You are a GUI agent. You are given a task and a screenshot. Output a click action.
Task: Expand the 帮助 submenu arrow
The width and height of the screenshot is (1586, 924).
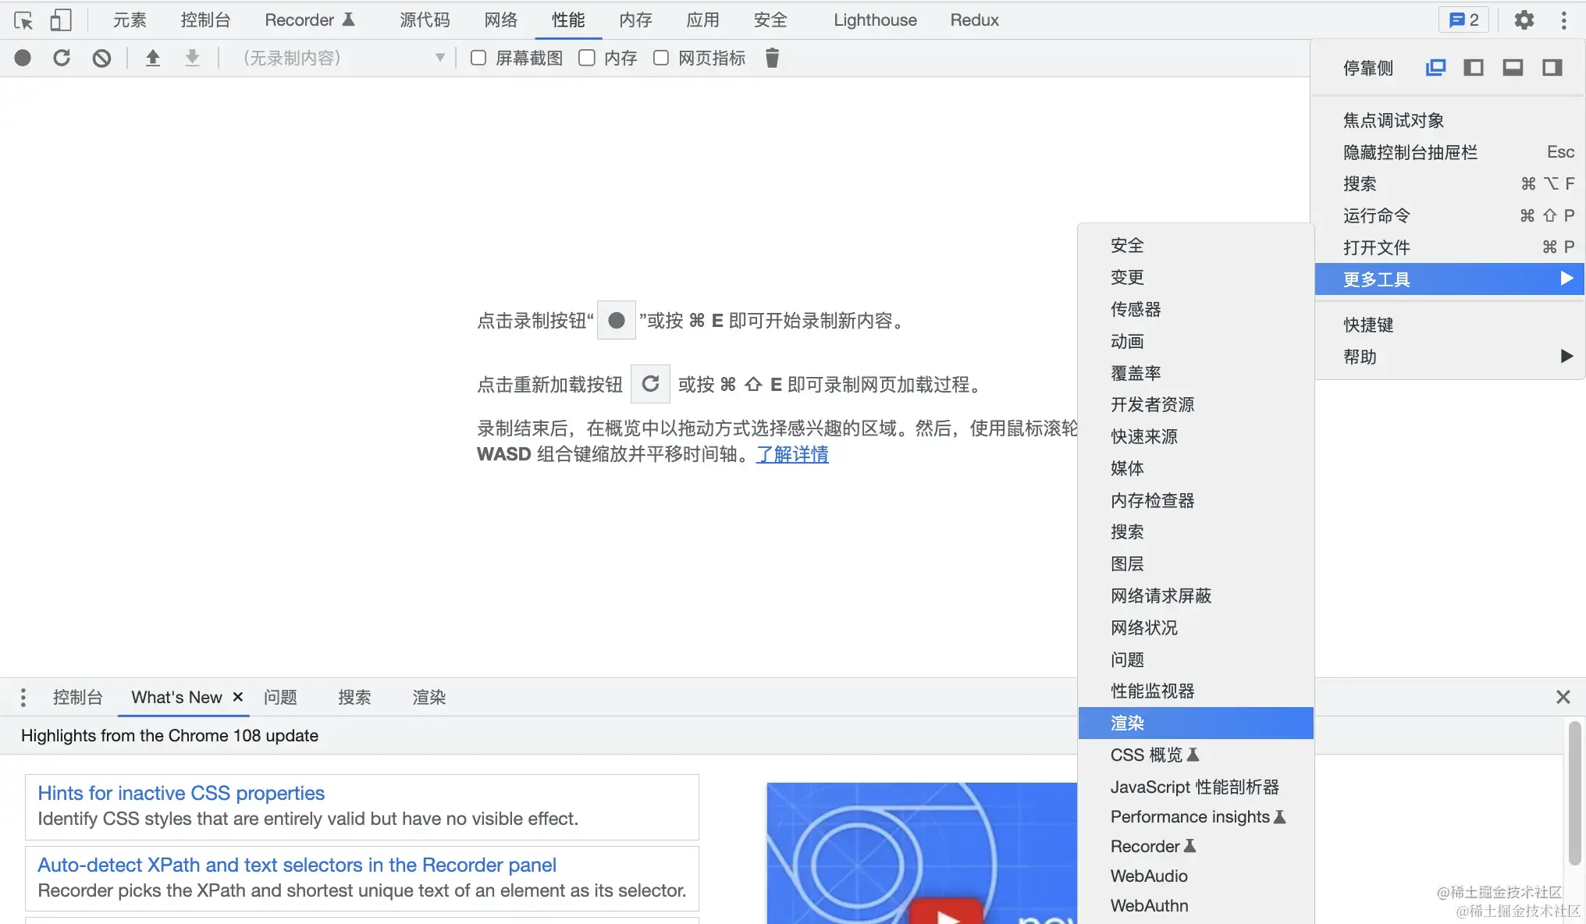point(1566,357)
